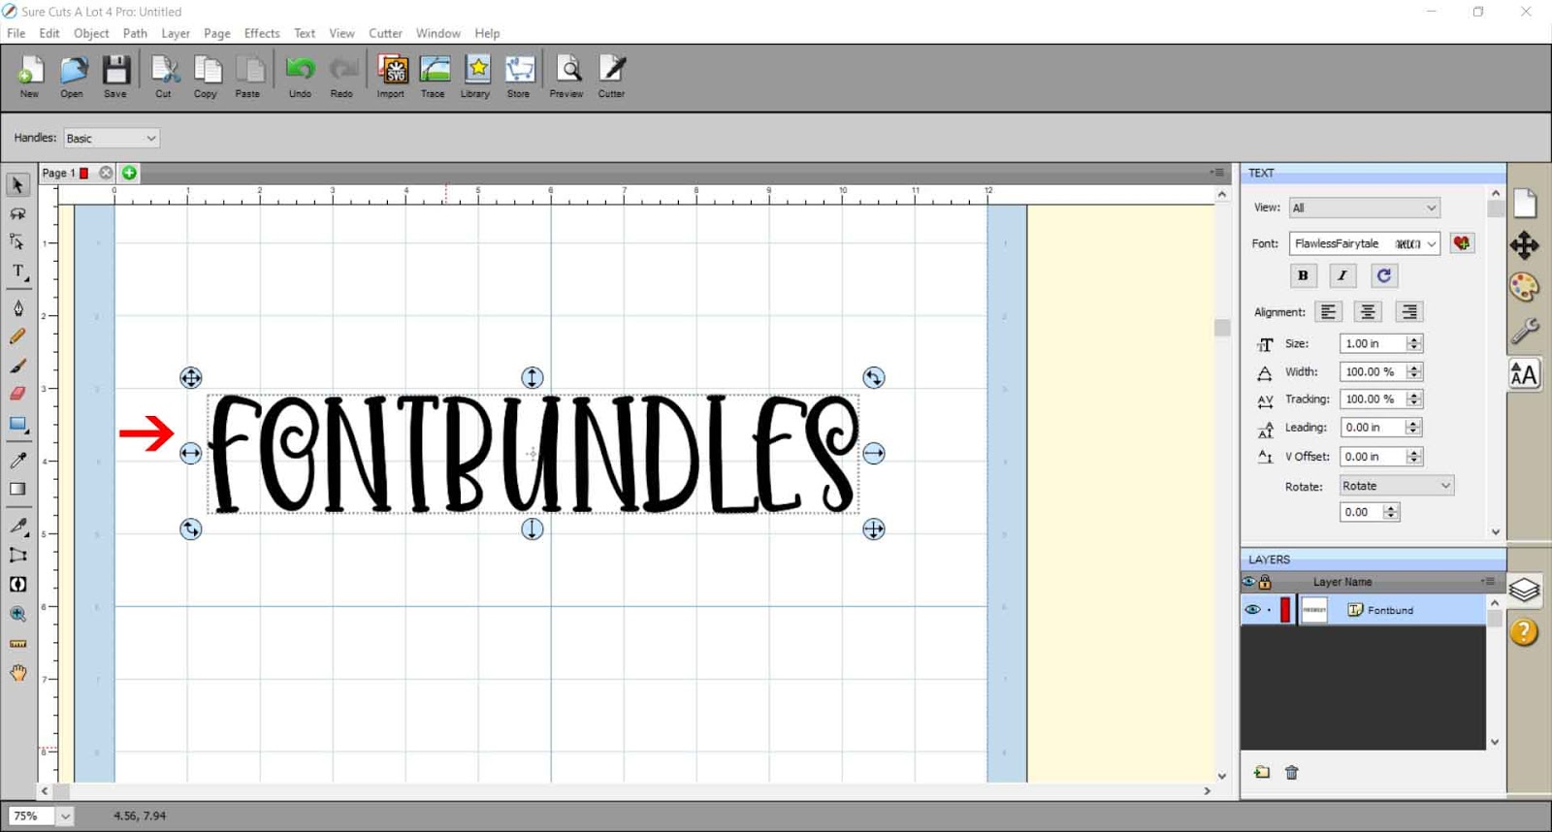Click the red layer color swatch
This screenshot has width=1552, height=832.
point(1285,610)
